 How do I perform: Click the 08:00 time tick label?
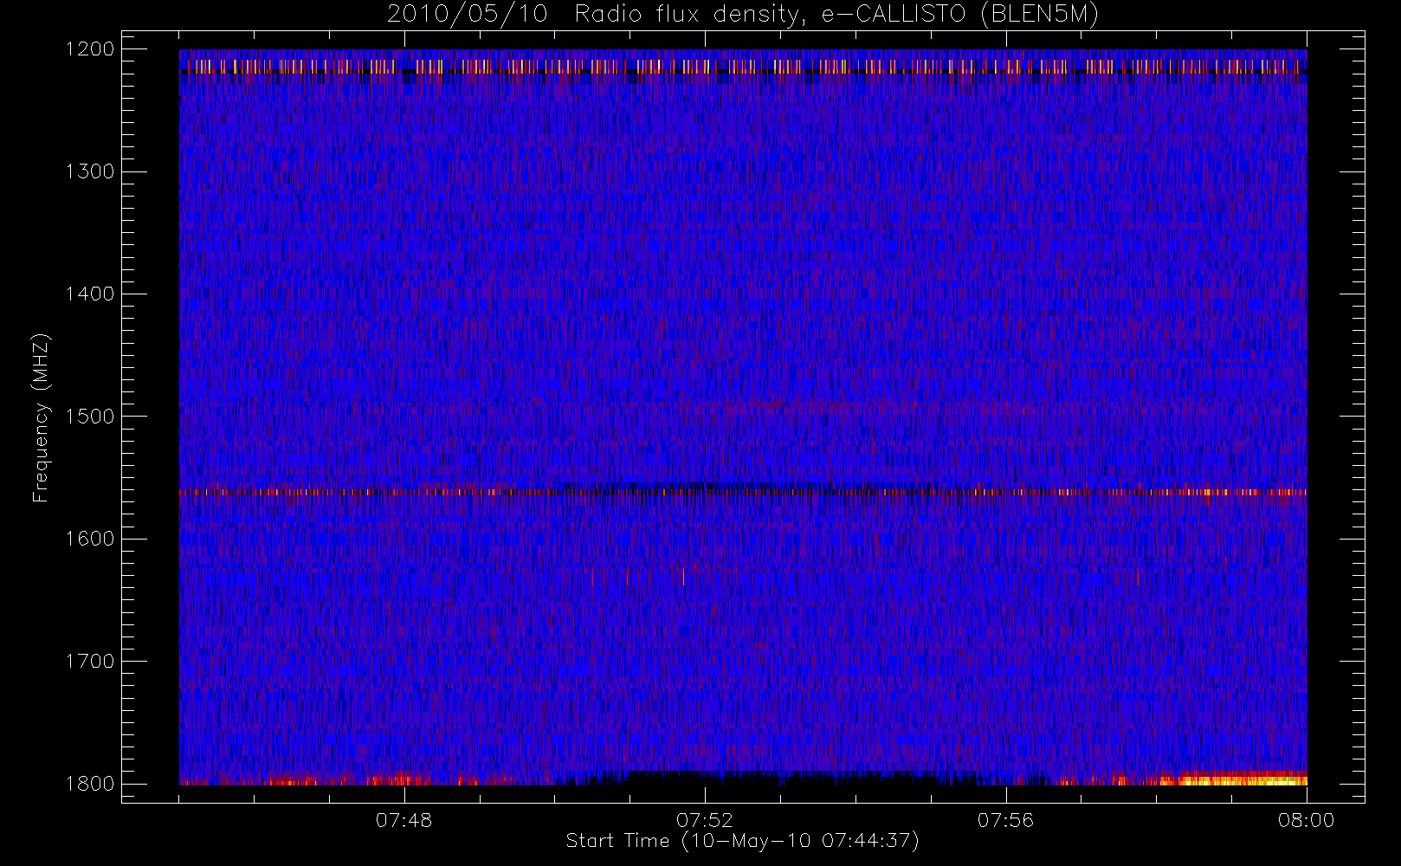[1307, 820]
